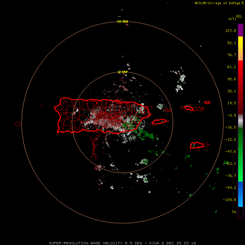This screenshot has width=245, height=245.
Task: Select the 61.2 legend value
Action: pyautogui.click(x=232, y=67)
